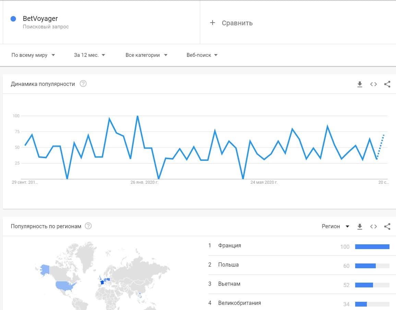Click the Сравнить compare field
Viewport: 396px width, 310px height.
click(x=237, y=23)
